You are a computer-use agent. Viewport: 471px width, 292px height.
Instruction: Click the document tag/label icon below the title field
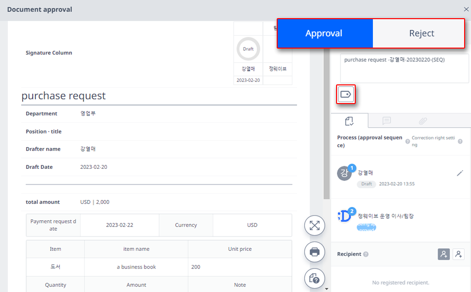pyautogui.click(x=345, y=94)
